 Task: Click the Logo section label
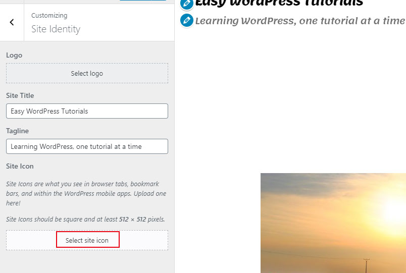tap(14, 55)
